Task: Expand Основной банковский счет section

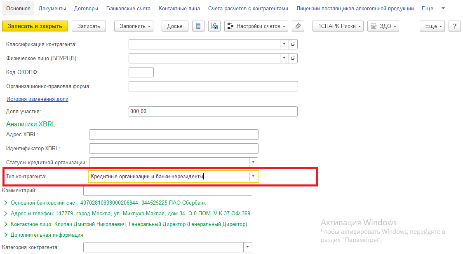Action: click(x=6, y=203)
